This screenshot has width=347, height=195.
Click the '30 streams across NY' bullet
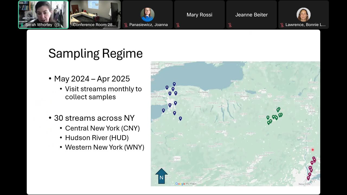[x=94, y=118]
